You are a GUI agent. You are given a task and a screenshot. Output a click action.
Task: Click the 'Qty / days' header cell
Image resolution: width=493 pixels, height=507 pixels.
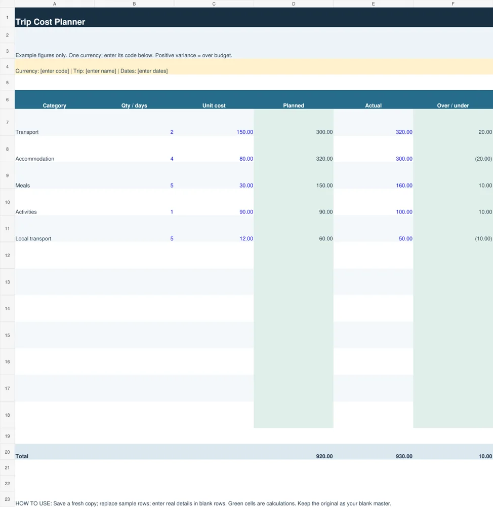pos(134,99)
